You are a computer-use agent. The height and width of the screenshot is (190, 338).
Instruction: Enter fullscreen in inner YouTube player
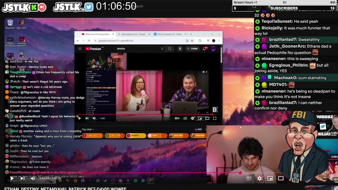(x=215, y=118)
